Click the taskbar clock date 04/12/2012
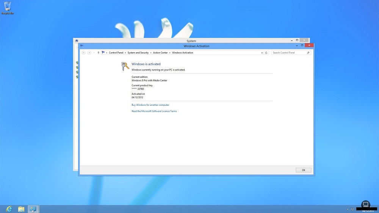This screenshot has height=213, width=379. pyautogui.click(x=368, y=211)
